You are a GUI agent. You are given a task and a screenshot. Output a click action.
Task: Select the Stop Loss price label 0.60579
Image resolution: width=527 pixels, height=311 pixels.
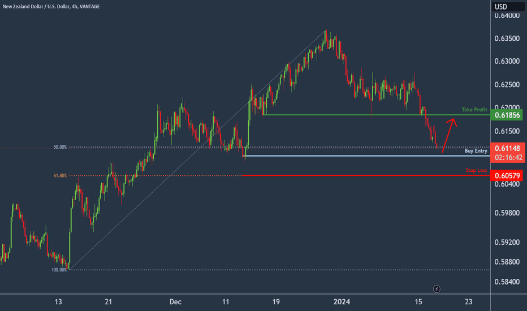pyautogui.click(x=507, y=176)
